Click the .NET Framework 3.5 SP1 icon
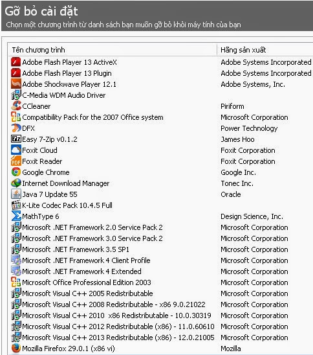This screenshot has height=355, width=313. 16,249
